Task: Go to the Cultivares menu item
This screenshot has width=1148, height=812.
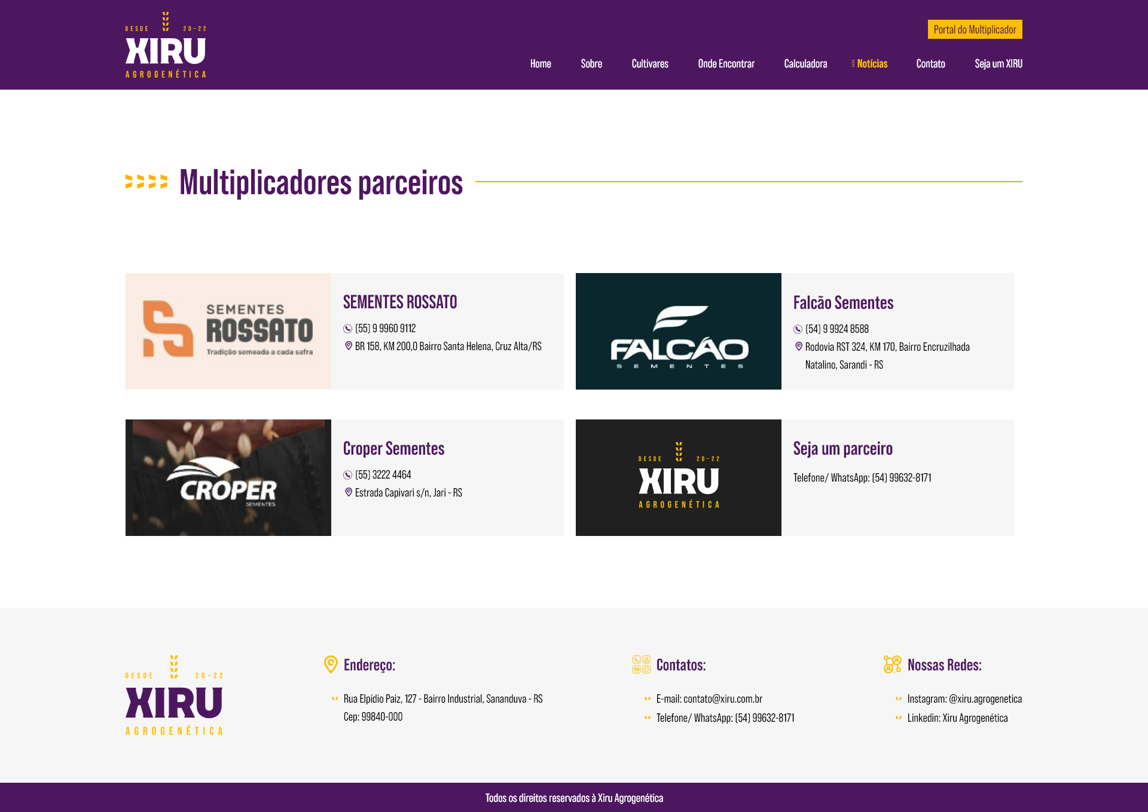Action: click(x=649, y=64)
